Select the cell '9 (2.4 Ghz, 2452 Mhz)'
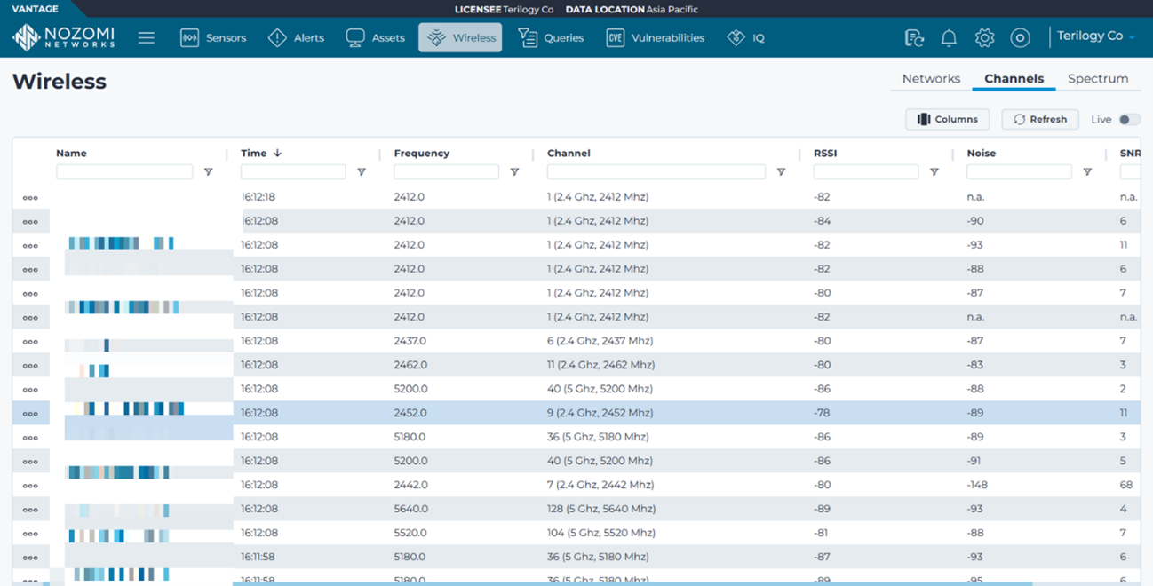 click(600, 413)
